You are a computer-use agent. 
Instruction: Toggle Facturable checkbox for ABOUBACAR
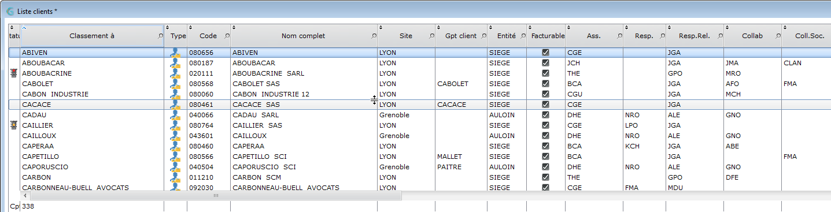point(545,63)
